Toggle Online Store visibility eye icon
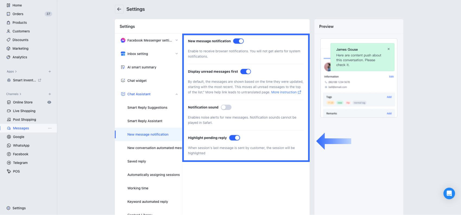The image size is (461, 215). [49, 102]
